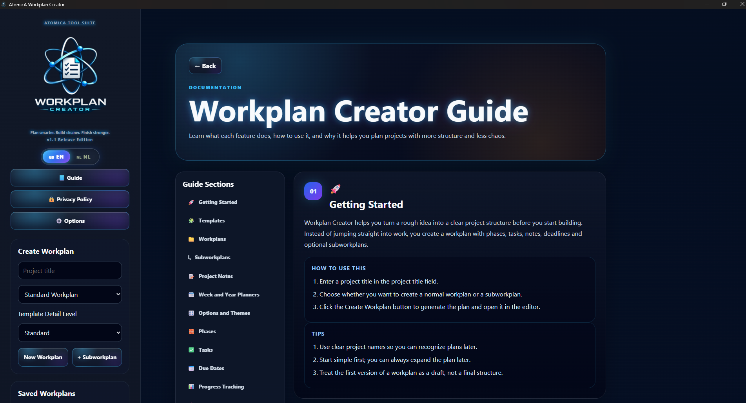Click the rocket icon beside Getting Started entry

pos(191,202)
